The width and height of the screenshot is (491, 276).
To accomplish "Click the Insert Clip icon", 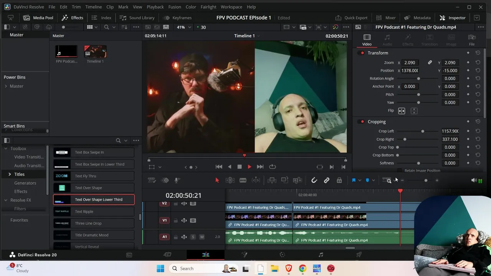I will point(272,180).
